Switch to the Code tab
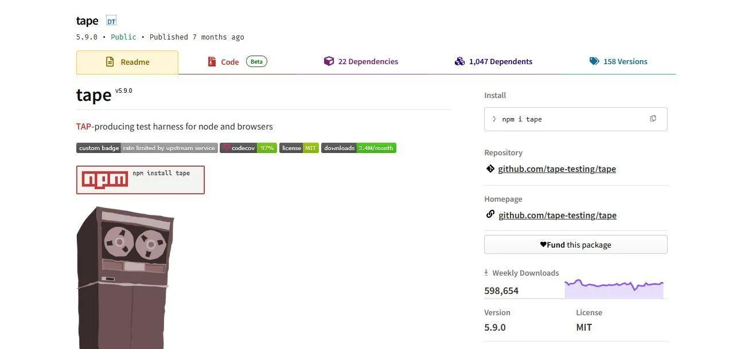 [237, 61]
